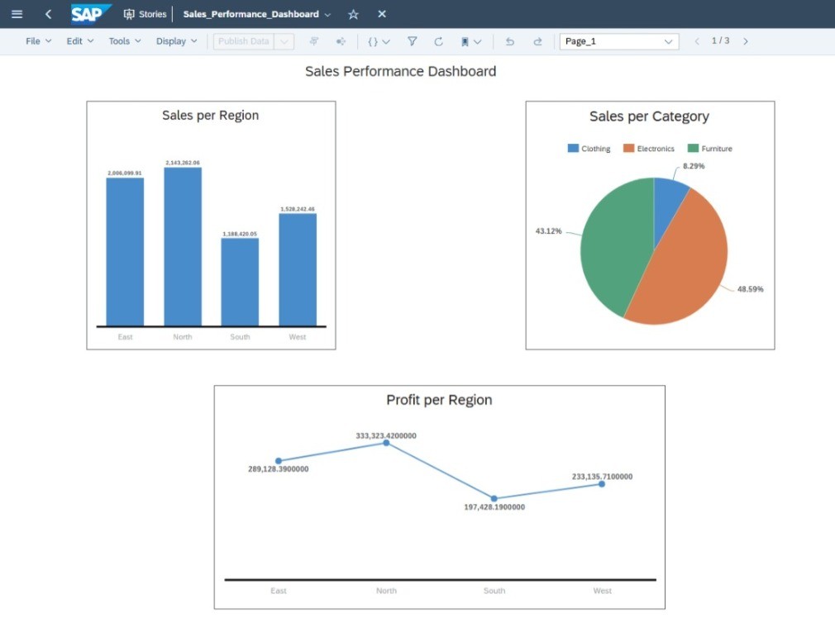835x632 pixels.
Task: Click the 8.29% pie label
Action: 694,166
